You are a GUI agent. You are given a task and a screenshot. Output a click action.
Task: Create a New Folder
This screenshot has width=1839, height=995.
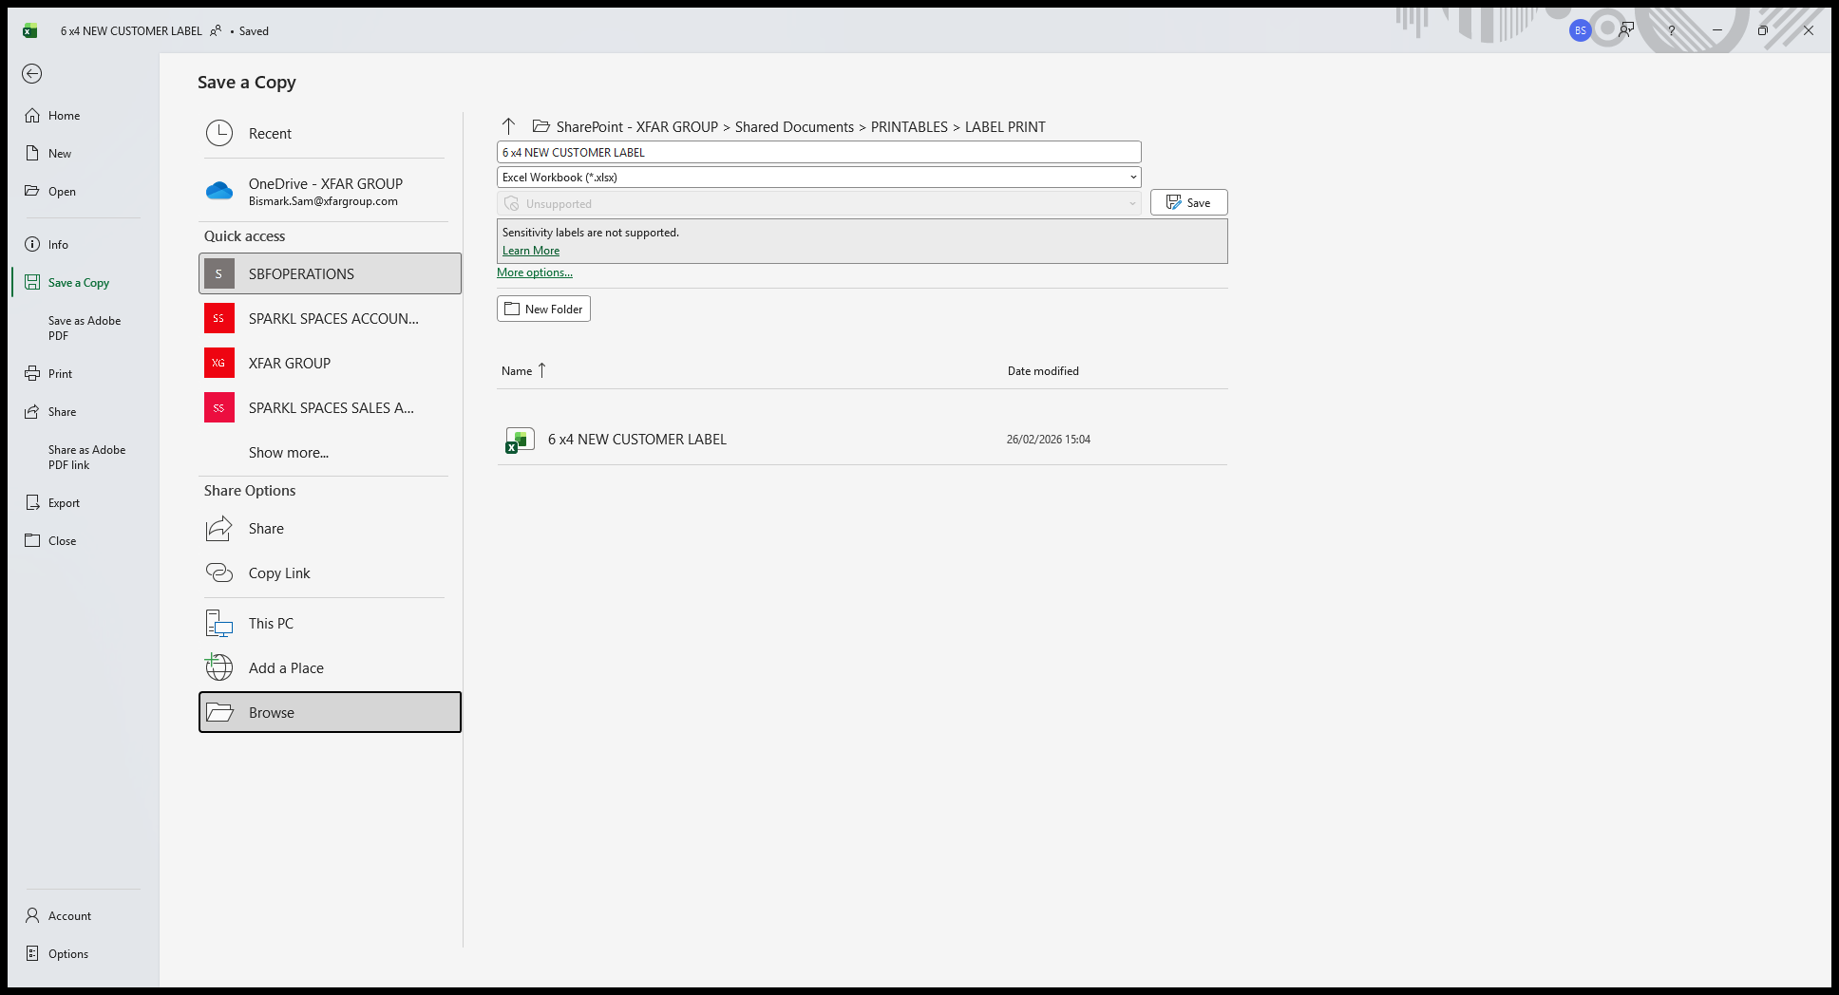(543, 310)
